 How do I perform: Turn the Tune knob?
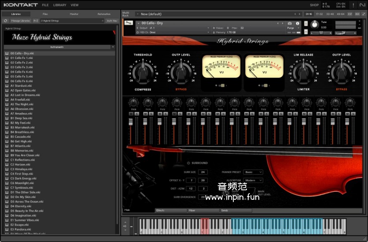pyautogui.click(x=314, y=25)
